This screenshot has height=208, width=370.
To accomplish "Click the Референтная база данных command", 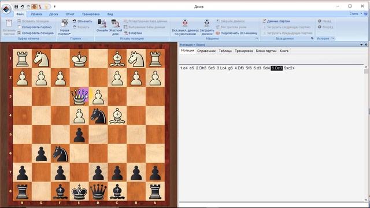I will tap(145, 21).
